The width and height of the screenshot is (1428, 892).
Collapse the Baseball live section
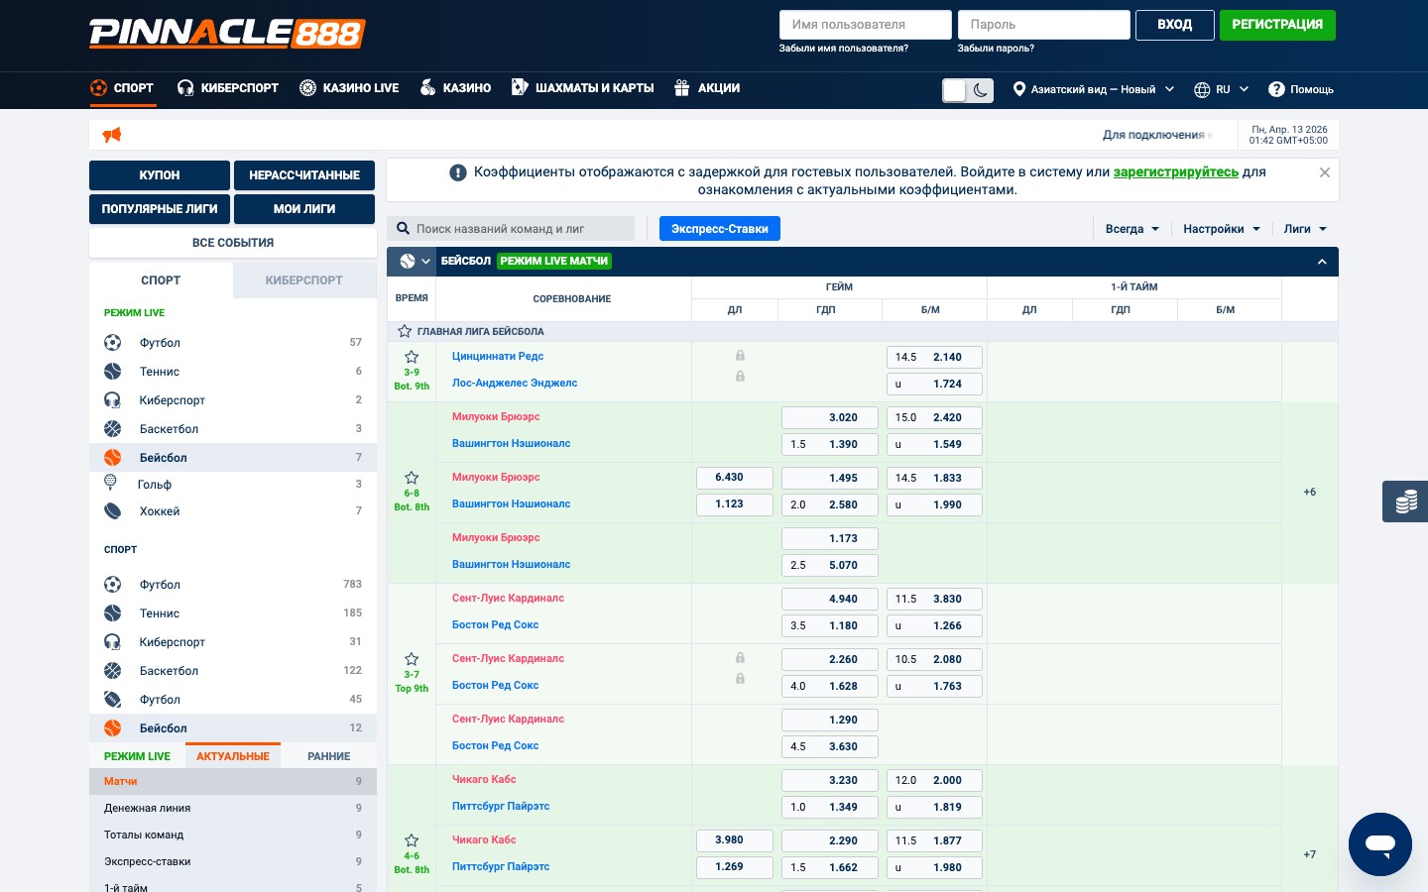(1321, 262)
